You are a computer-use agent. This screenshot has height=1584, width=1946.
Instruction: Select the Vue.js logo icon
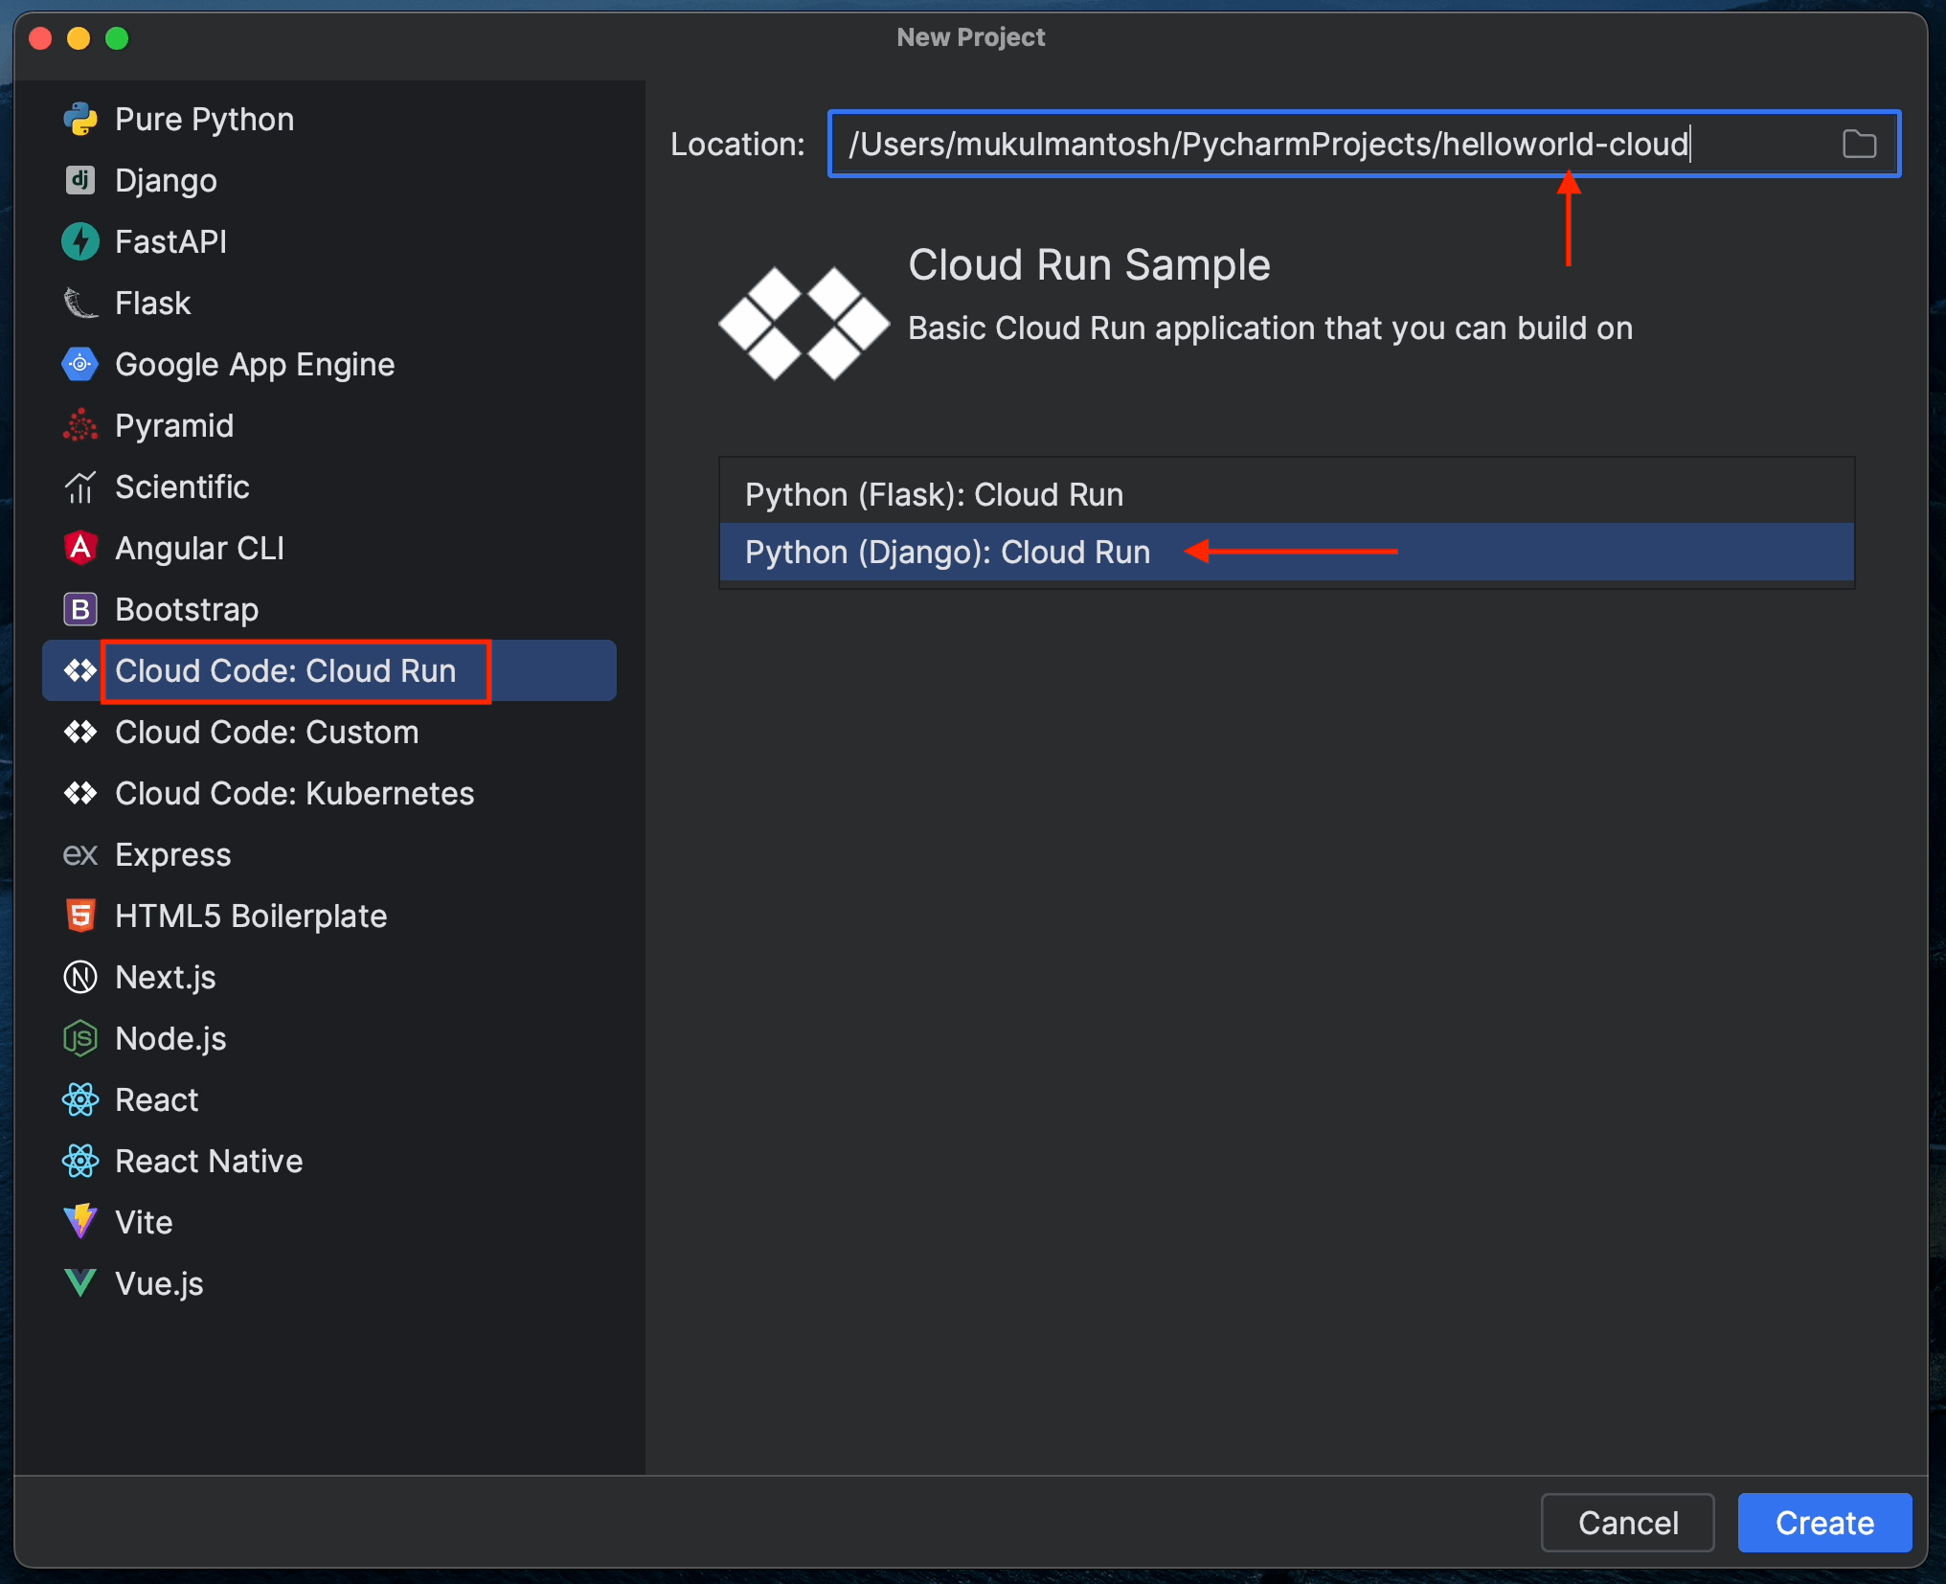point(80,1283)
